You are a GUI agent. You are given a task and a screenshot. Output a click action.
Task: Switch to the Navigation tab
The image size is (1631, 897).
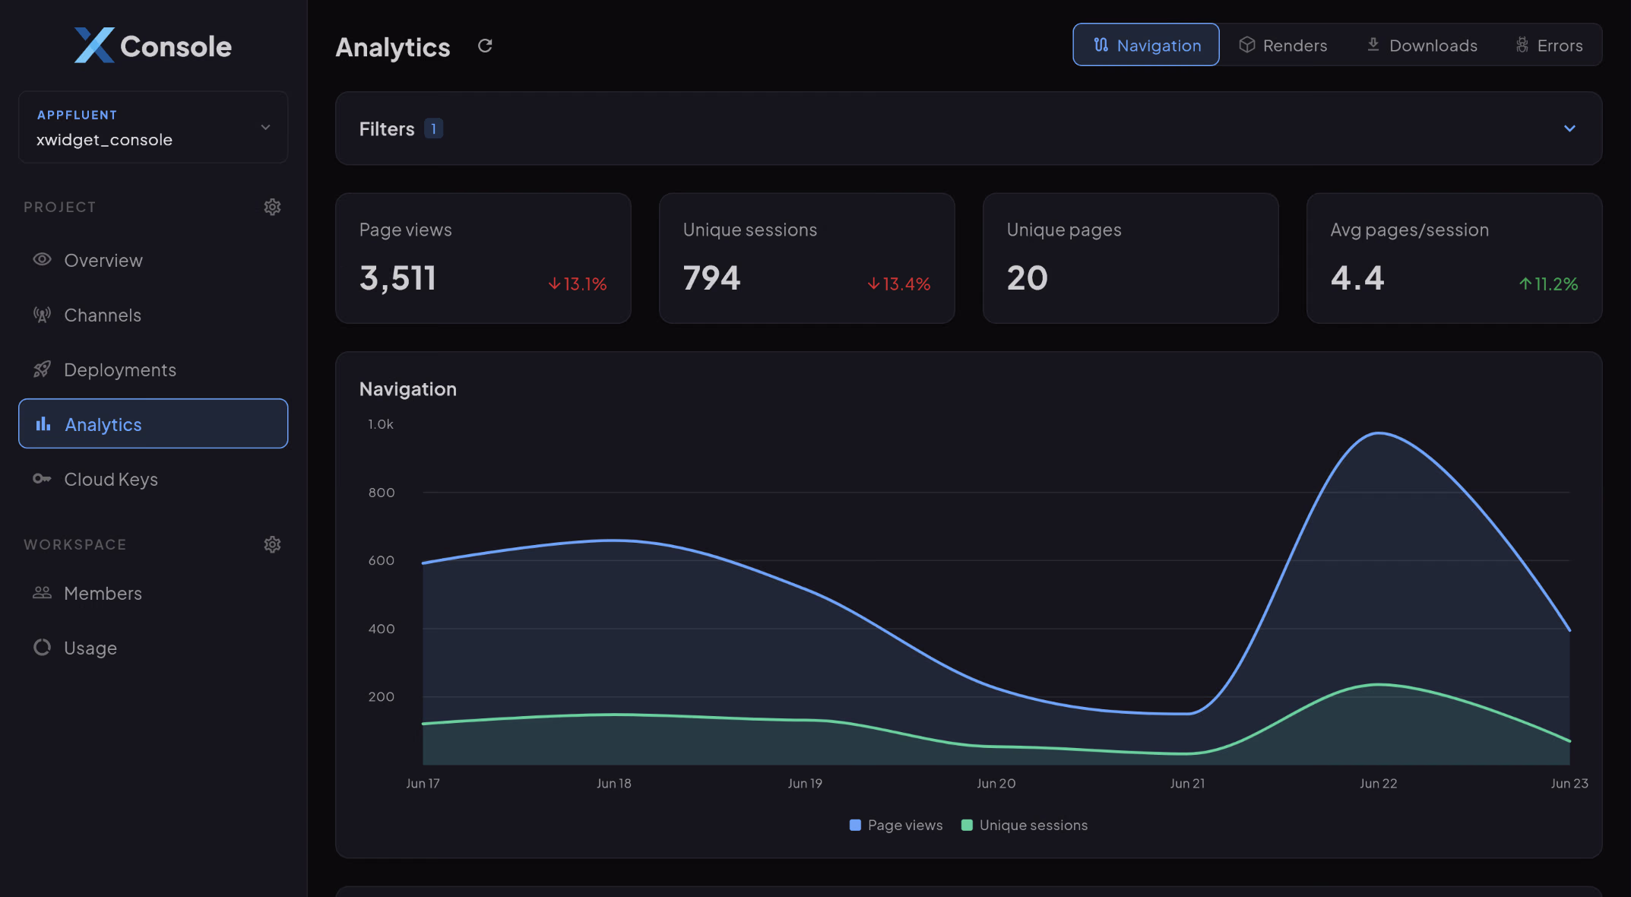[1146, 45]
